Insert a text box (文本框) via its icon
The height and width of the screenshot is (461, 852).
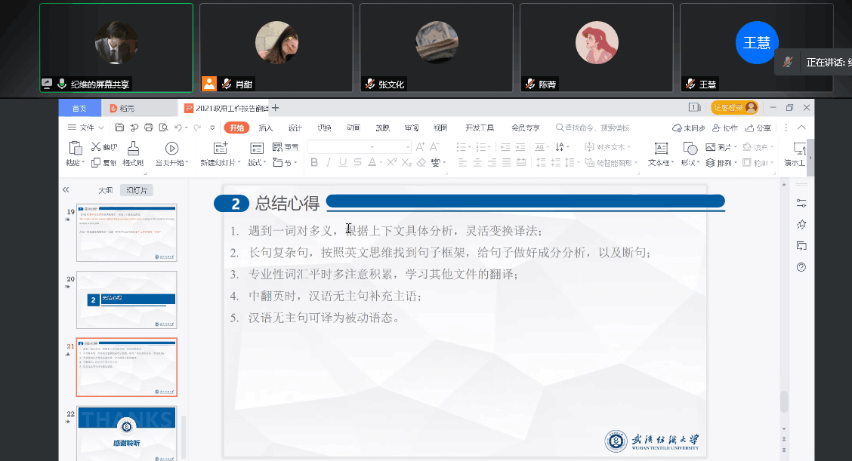[x=660, y=149]
